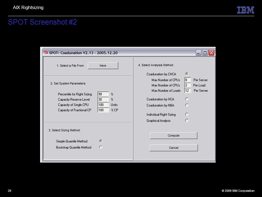
Task: Choose Graphical Analysis radio option
Action: (187, 120)
